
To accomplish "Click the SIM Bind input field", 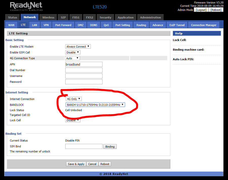I will 84,146.
